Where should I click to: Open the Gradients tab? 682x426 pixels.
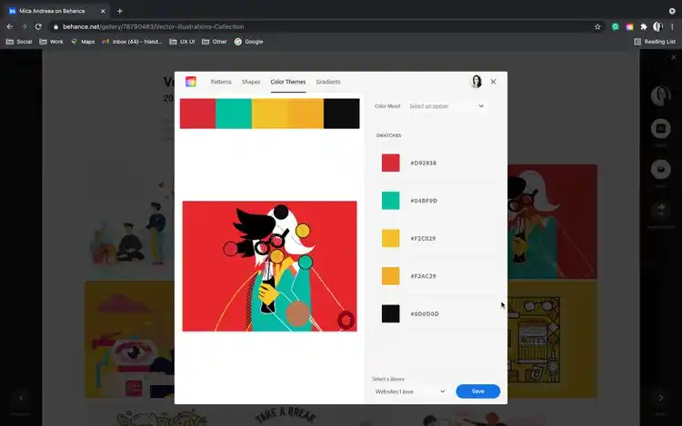click(x=328, y=82)
